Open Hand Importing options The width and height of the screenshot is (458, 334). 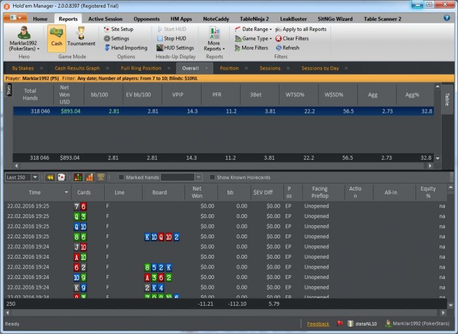[129, 48]
